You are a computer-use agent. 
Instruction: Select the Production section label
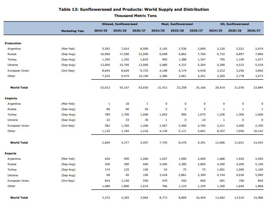(x=13, y=43)
